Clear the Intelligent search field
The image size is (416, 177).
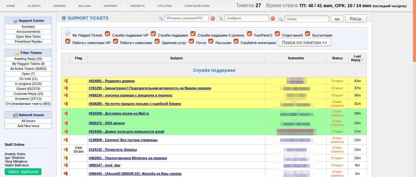pyautogui.click(x=273, y=18)
